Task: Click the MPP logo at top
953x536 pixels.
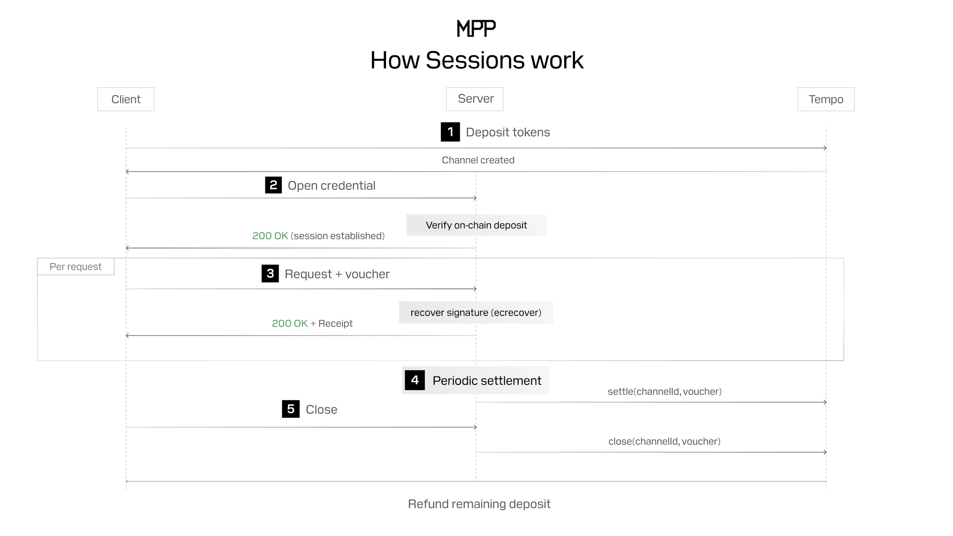Action: click(x=476, y=29)
